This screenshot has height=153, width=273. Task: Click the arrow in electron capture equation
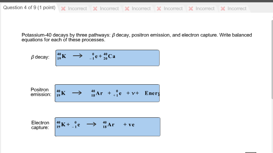[91, 124]
